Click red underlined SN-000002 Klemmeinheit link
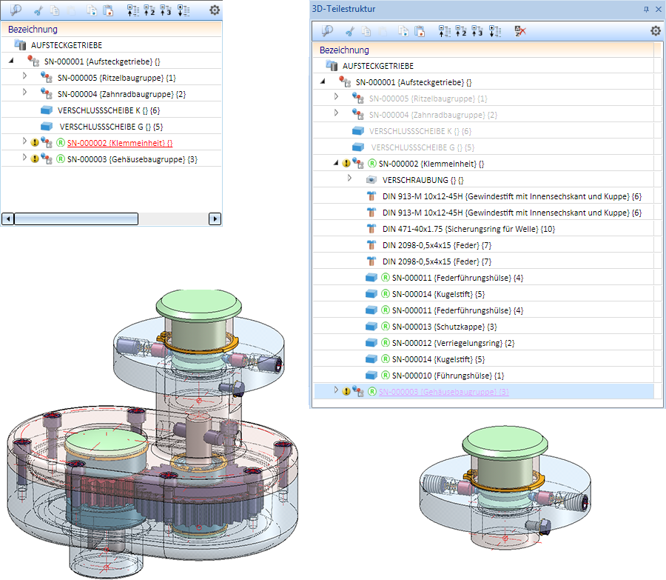 pos(119,142)
